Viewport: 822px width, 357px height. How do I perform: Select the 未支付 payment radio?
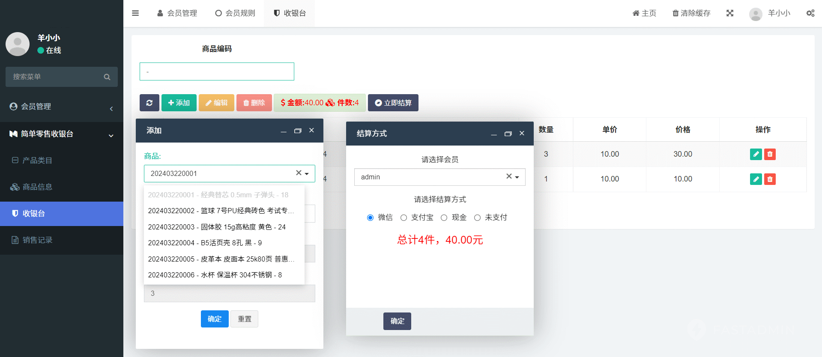click(477, 217)
